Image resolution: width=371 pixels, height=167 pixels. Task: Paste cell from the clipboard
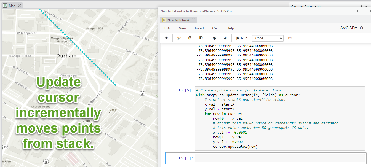point(201,38)
